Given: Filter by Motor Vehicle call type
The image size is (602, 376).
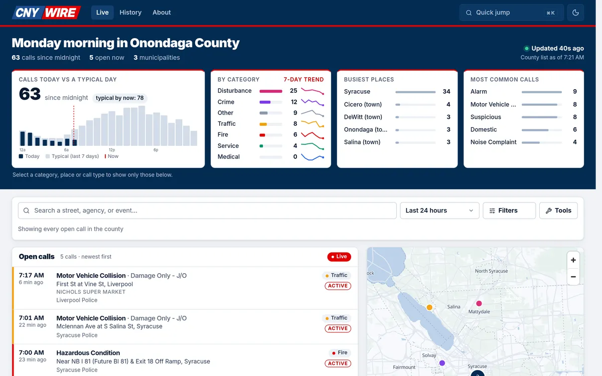Looking at the screenshot, I should click(524, 104).
